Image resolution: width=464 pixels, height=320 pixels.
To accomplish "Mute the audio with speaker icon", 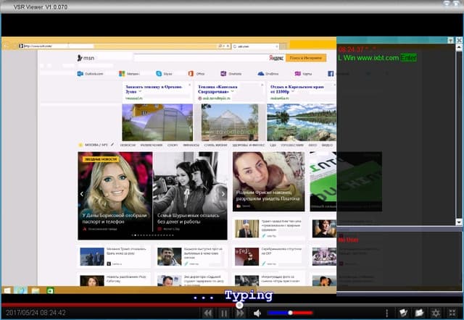I will (257, 313).
